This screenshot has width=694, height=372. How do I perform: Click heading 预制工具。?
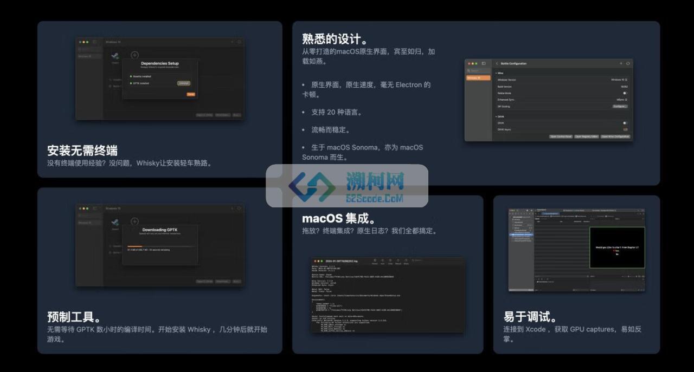tap(74, 317)
